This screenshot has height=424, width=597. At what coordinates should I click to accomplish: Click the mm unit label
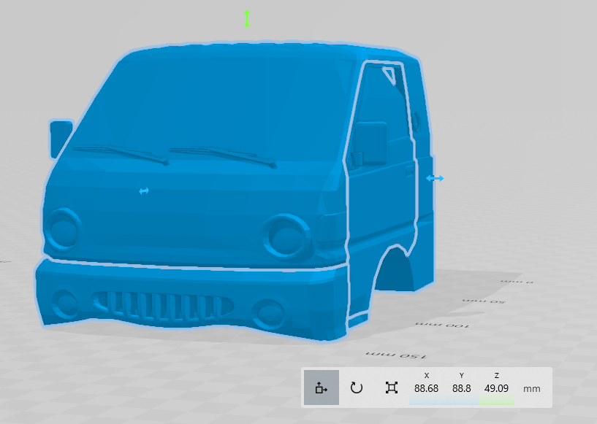(x=532, y=388)
